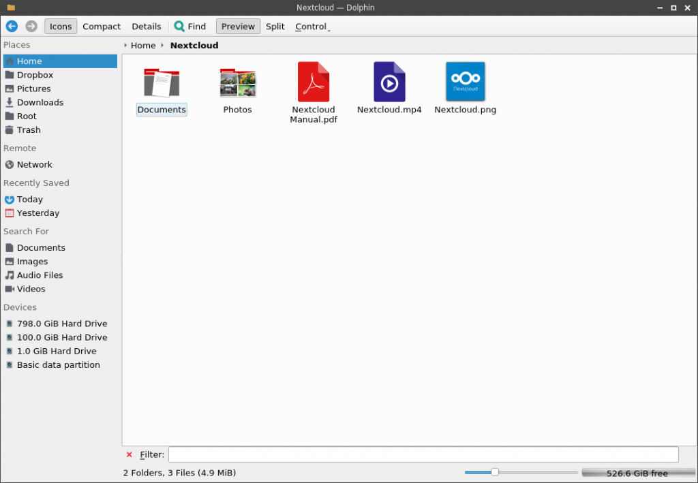Viewport: 698px width, 483px height.
Task: Toggle Preview mode off
Action: (x=237, y=26)
